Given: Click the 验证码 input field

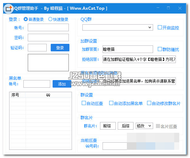Looking at the screenshot, I should pos(37,48).
